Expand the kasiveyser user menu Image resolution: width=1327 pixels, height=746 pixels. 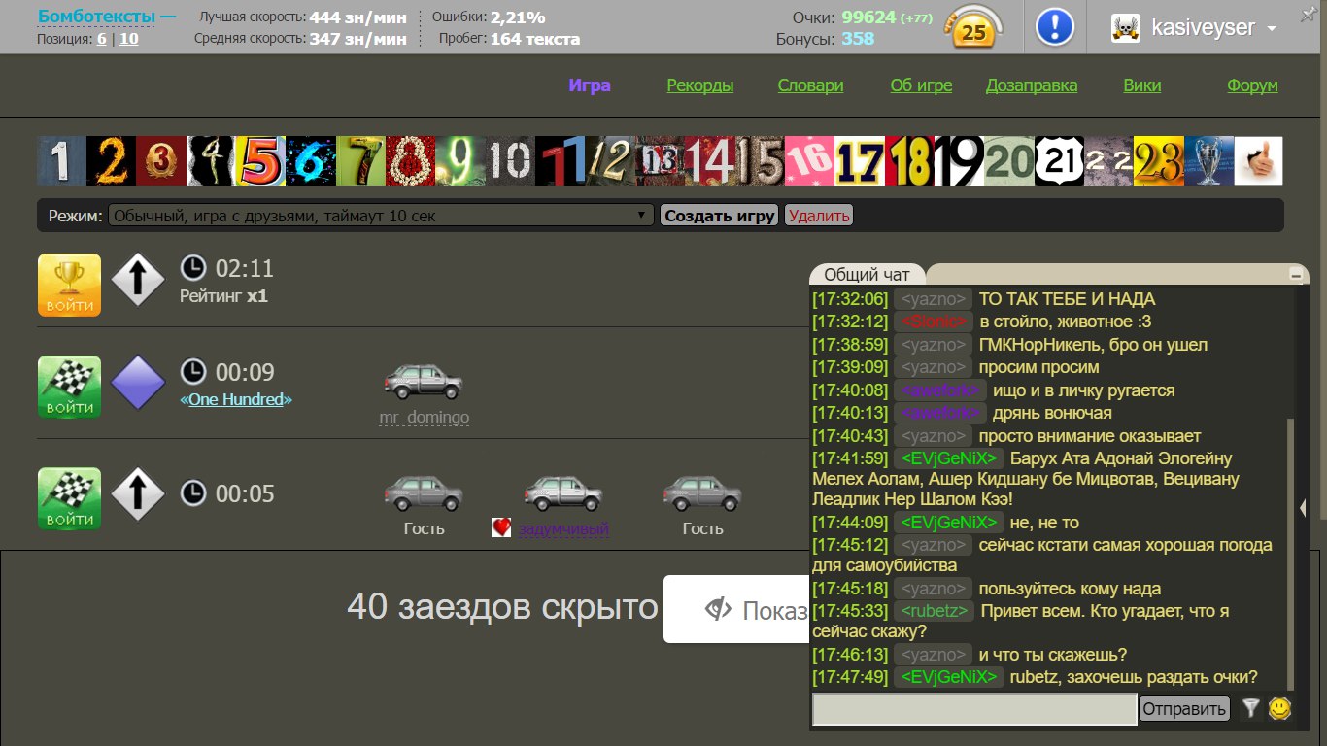1272,29
